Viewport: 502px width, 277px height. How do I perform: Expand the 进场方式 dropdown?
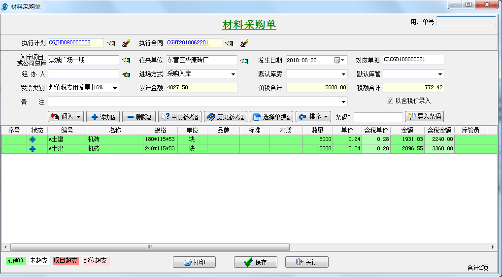click(x=233, y=74)
